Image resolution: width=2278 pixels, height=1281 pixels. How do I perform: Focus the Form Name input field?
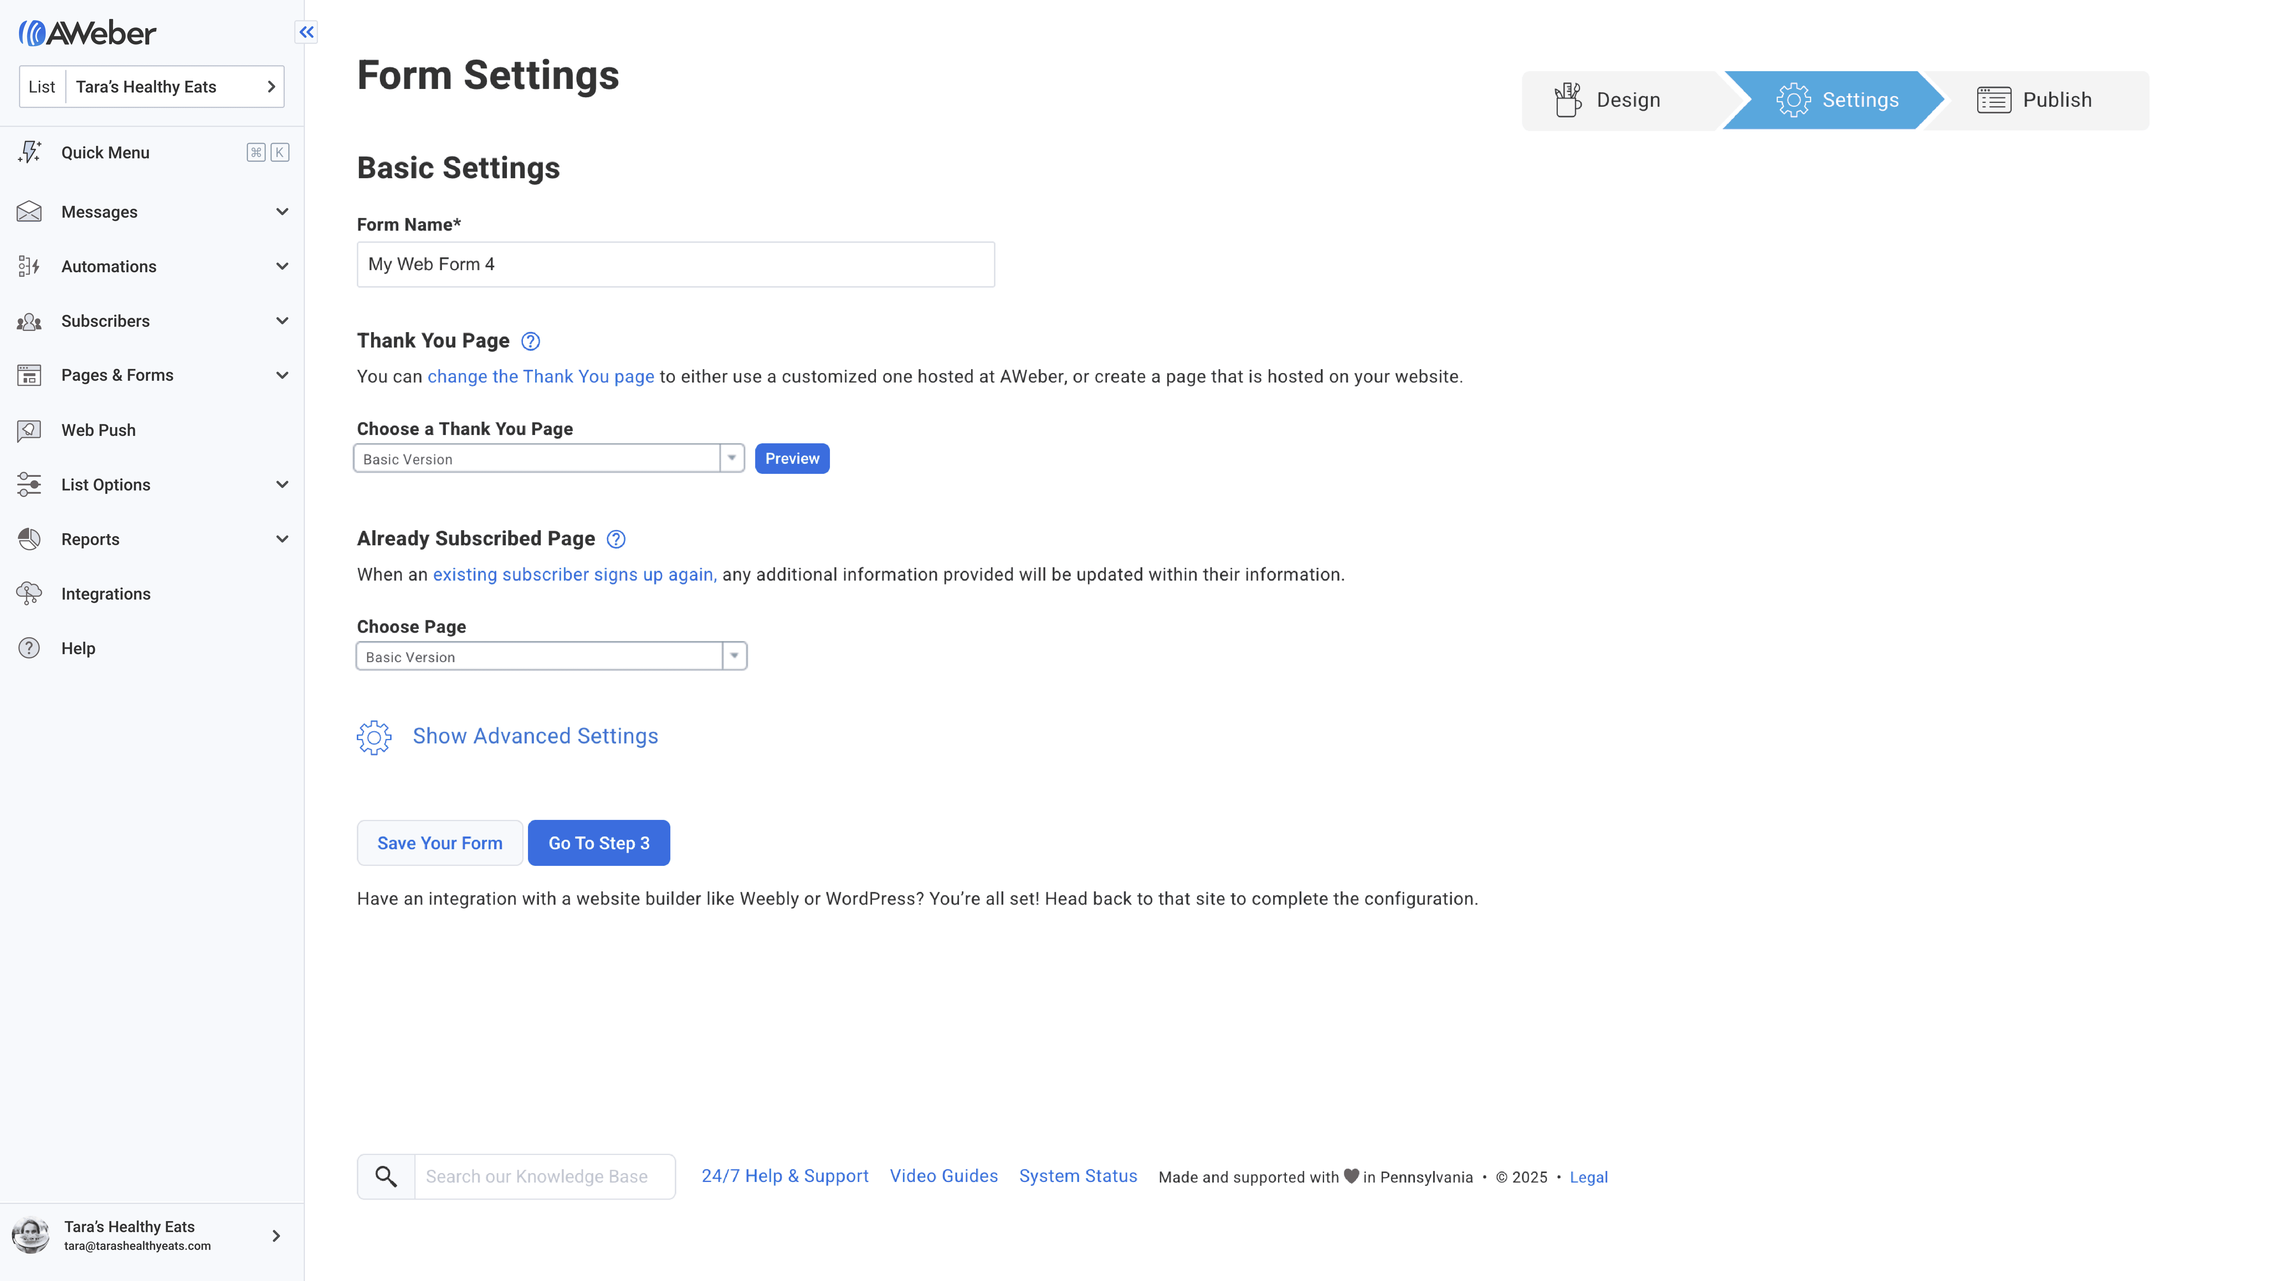click(x=676, y=264)
